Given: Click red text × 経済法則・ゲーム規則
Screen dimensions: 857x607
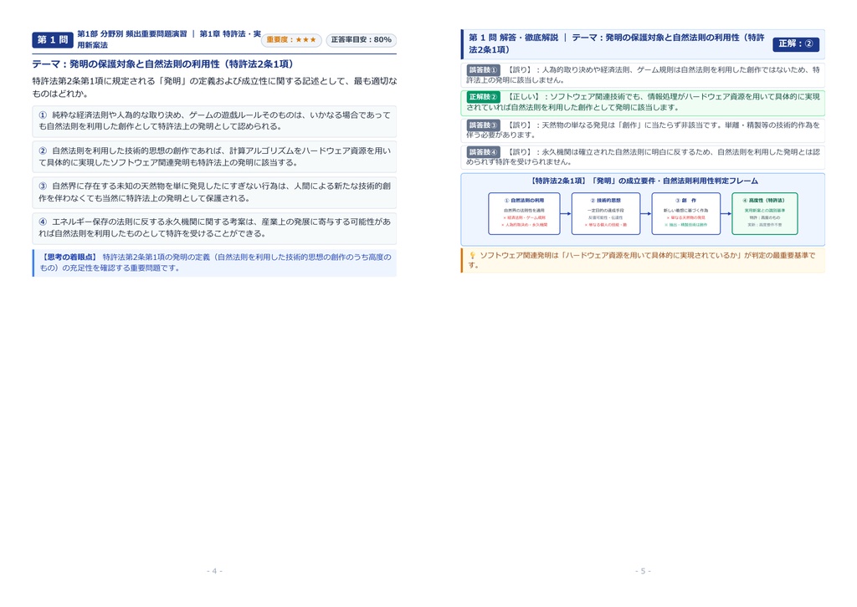Looking at the screenshot, I should click(x=524, y=217).
